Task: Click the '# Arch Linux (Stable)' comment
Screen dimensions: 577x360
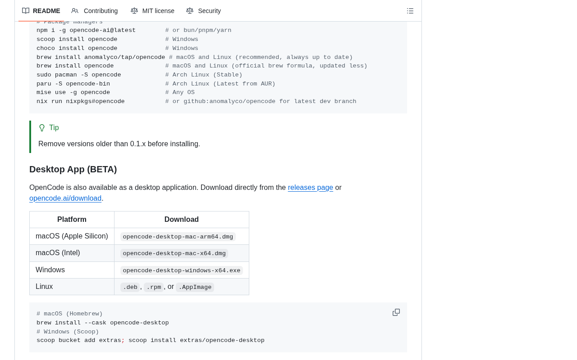Action: [204, 75]
